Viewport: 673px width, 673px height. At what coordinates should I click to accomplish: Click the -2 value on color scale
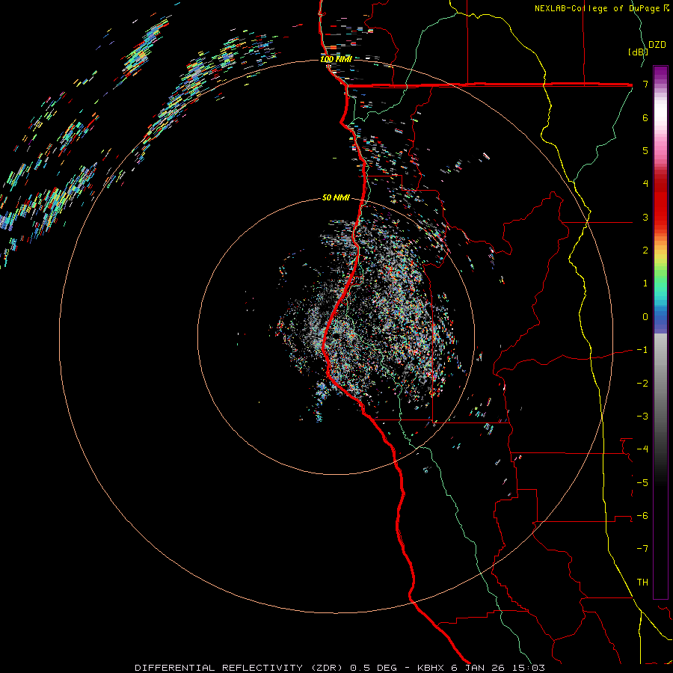(642, 384)
